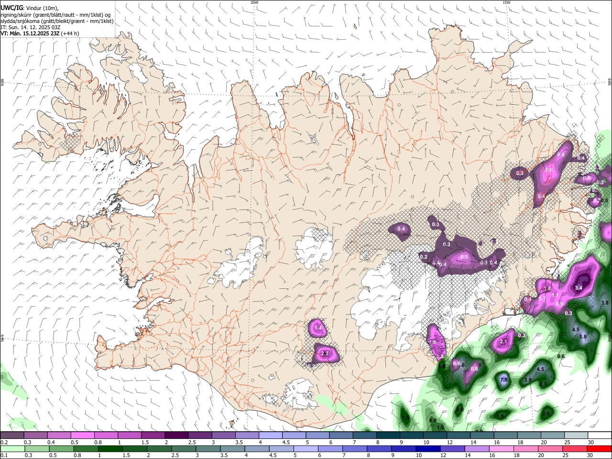Click the 1.1 value in the pink patch
612x459 pixels.
(555, 295)
